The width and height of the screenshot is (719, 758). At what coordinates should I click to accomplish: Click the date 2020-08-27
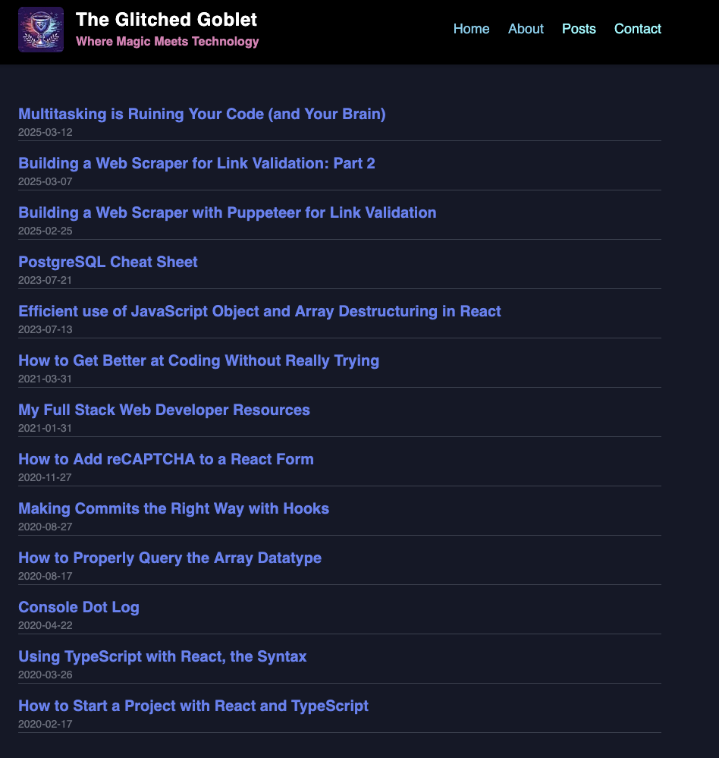[x=46, y=527]
